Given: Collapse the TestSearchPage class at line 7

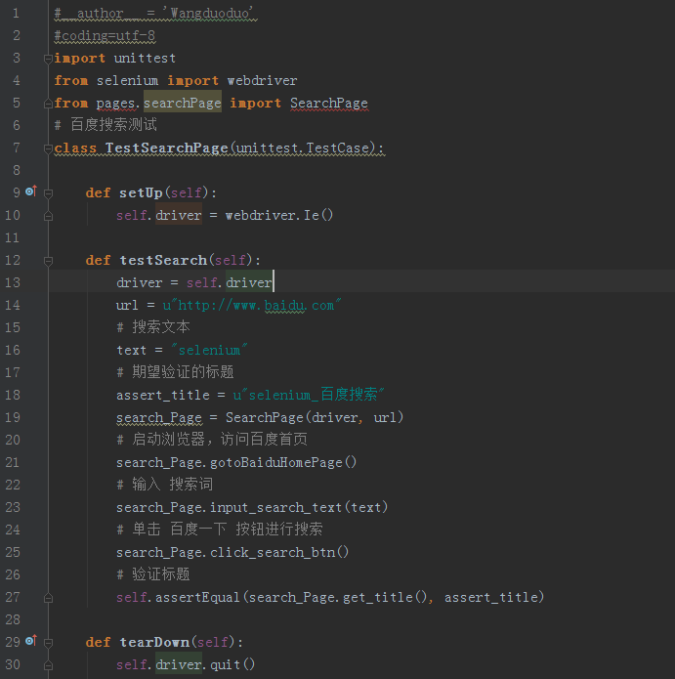Looking at the screenshot, I should click(48, 149).
